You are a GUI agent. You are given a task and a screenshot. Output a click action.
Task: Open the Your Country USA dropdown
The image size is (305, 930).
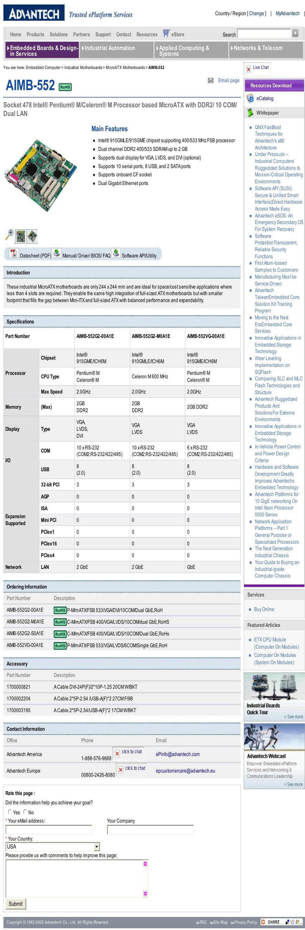tap(53, 846)
